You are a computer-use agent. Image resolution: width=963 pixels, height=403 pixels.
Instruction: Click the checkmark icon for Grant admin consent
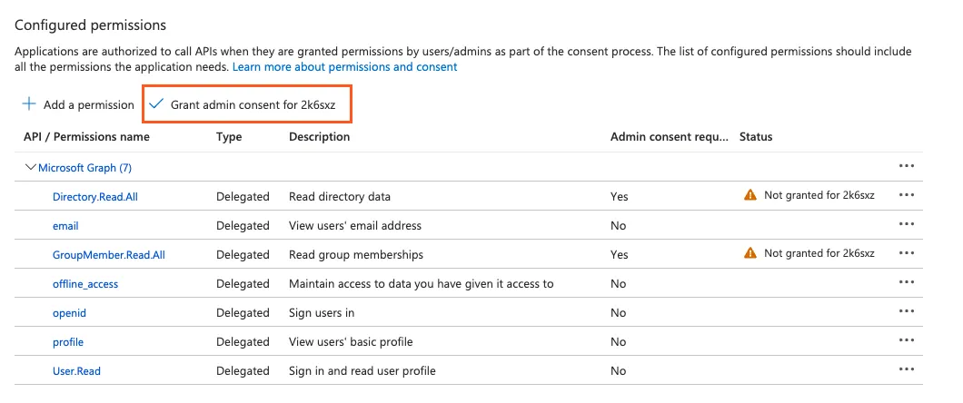156,104
